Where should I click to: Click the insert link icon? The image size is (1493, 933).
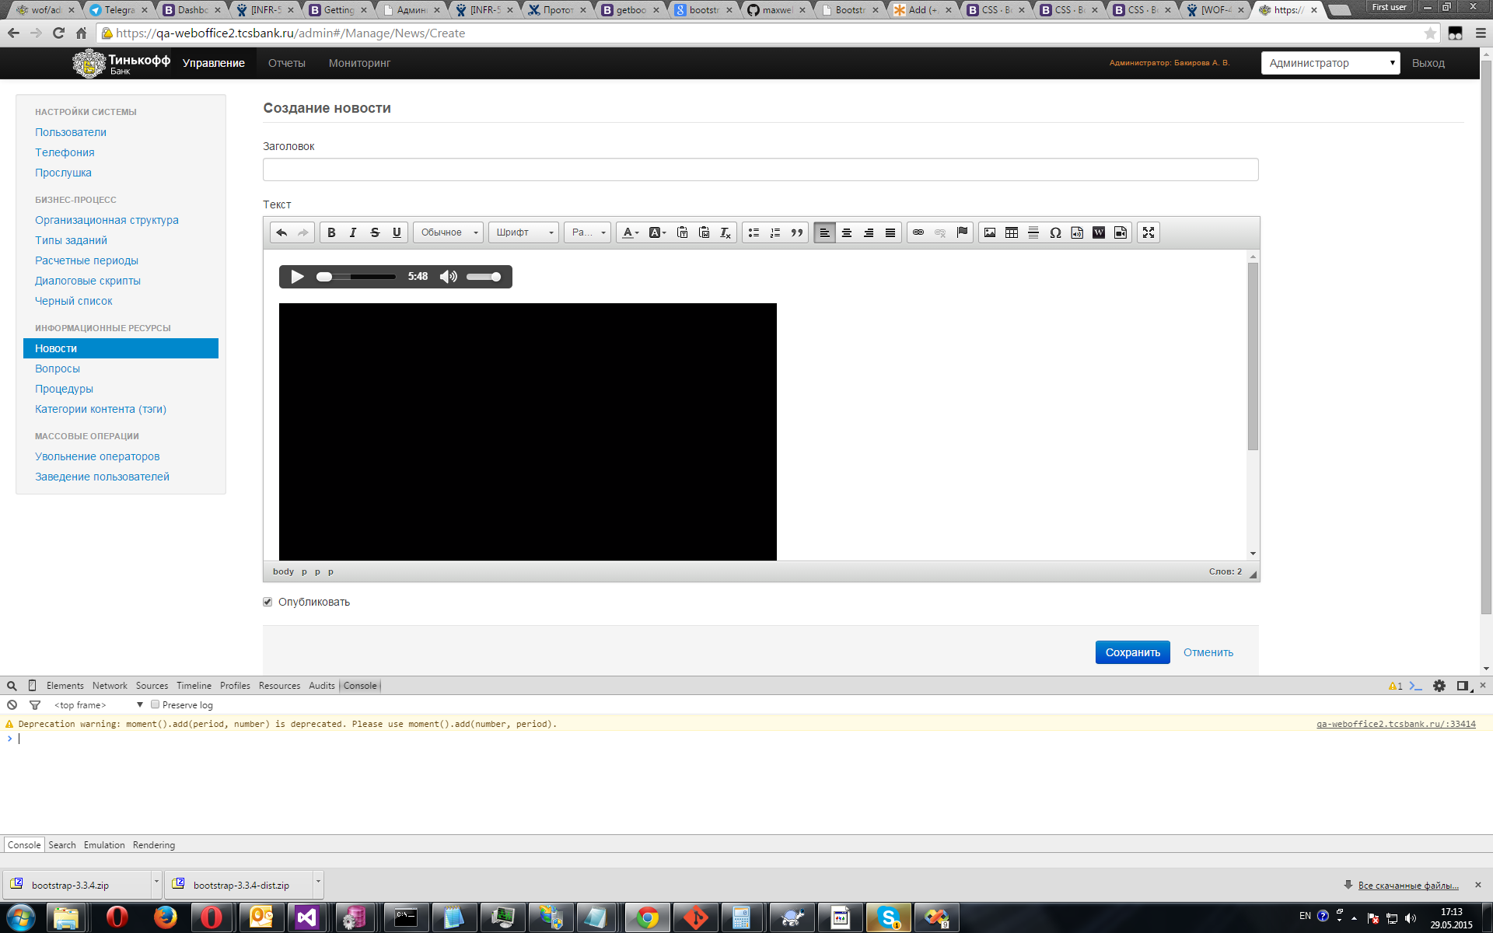coord(918,232)
